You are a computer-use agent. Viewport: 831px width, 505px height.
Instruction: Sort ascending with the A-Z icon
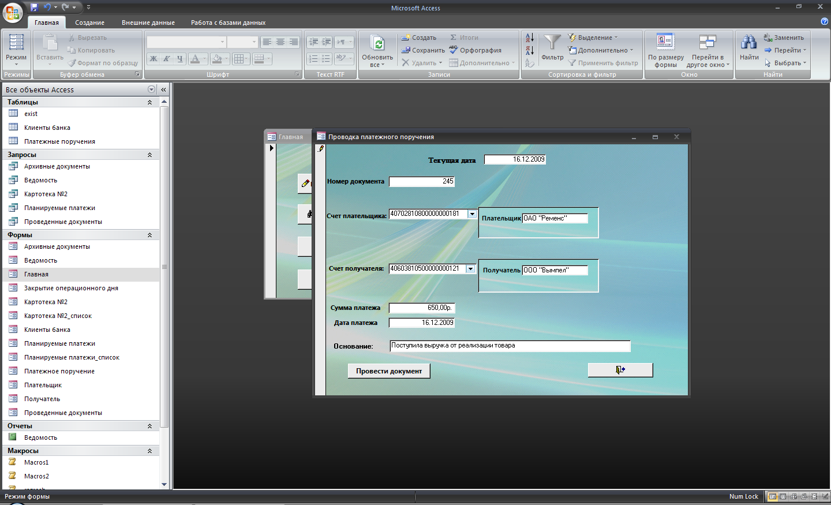coord(530,38)
